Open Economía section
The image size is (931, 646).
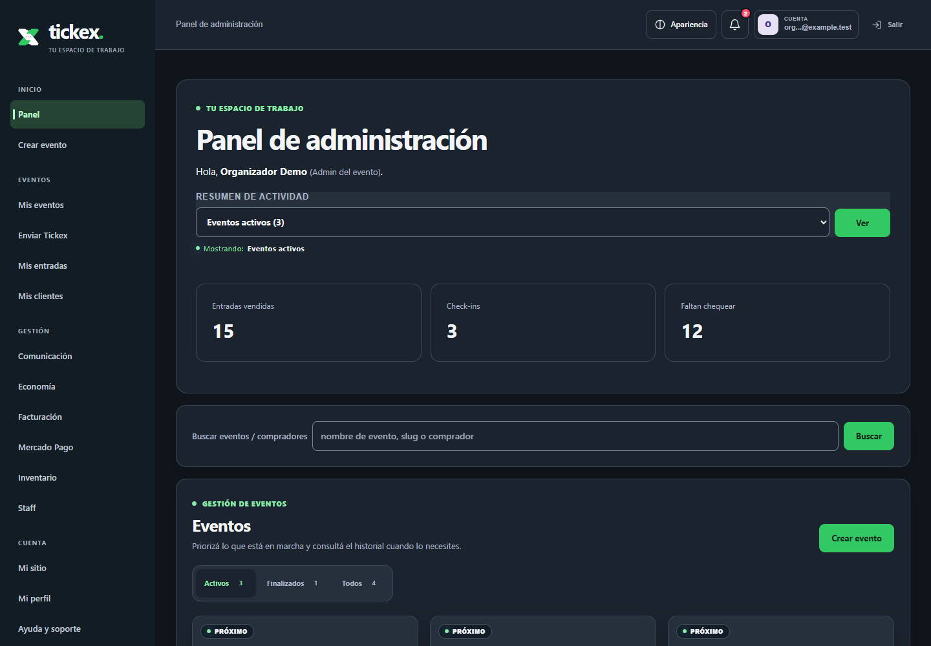coord(78,386)
